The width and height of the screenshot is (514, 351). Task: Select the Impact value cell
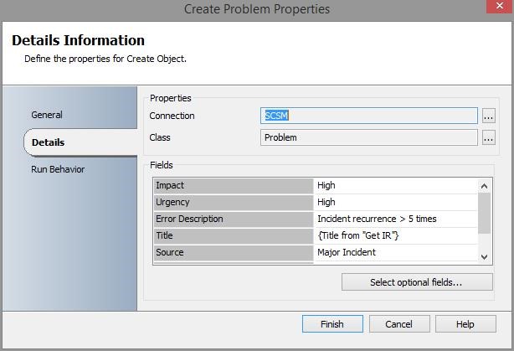[395, 185]
